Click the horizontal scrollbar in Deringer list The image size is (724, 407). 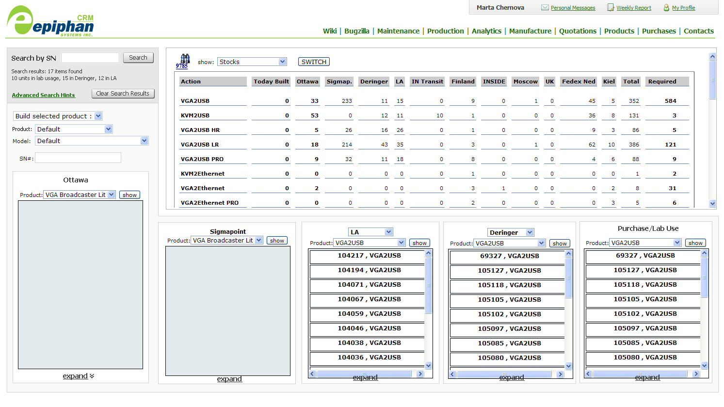[504, 374]
